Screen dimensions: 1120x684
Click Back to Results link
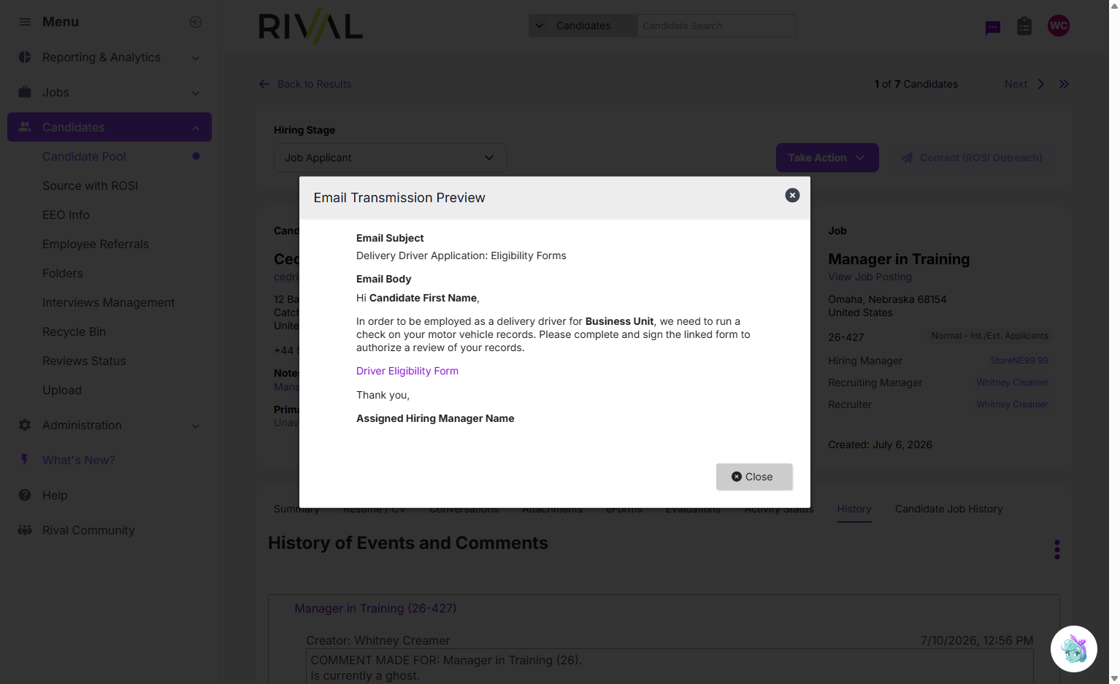tap(305, 84)
